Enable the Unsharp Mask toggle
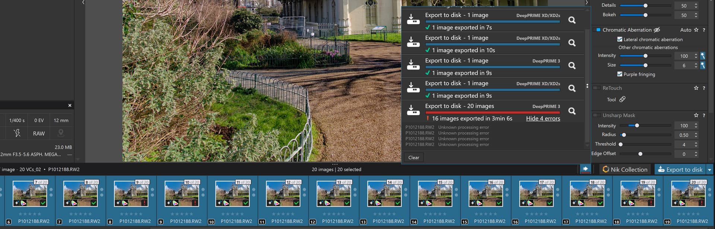715x229 pixels. point(597,115)
